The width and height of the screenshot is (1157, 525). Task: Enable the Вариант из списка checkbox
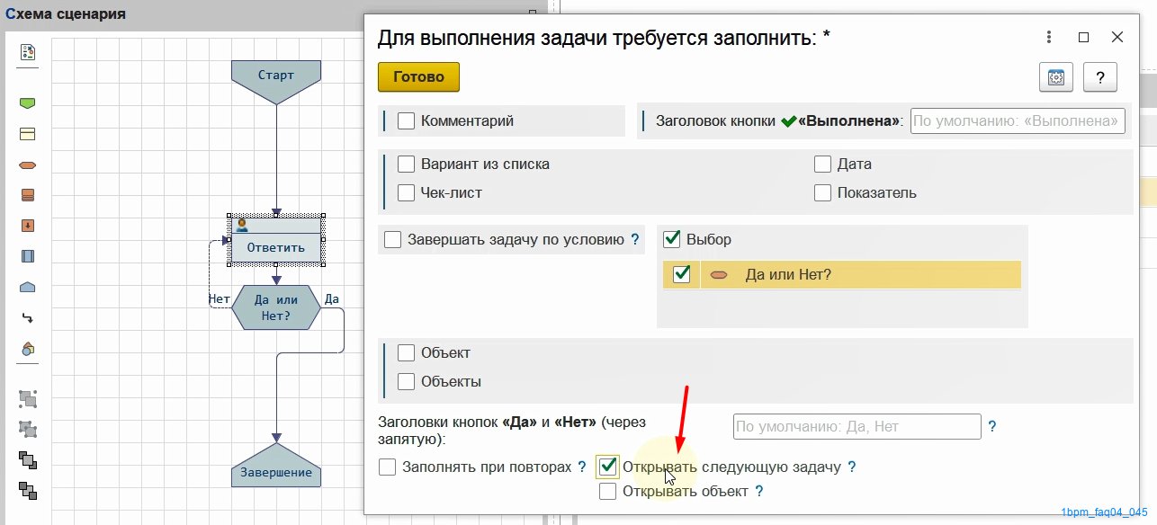click(x=406, y=165)
